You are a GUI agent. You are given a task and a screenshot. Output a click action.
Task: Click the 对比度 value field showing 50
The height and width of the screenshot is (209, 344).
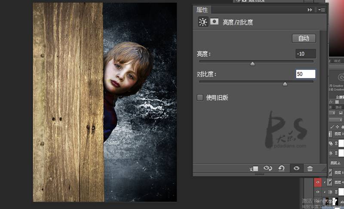click(x=306, y=74)
